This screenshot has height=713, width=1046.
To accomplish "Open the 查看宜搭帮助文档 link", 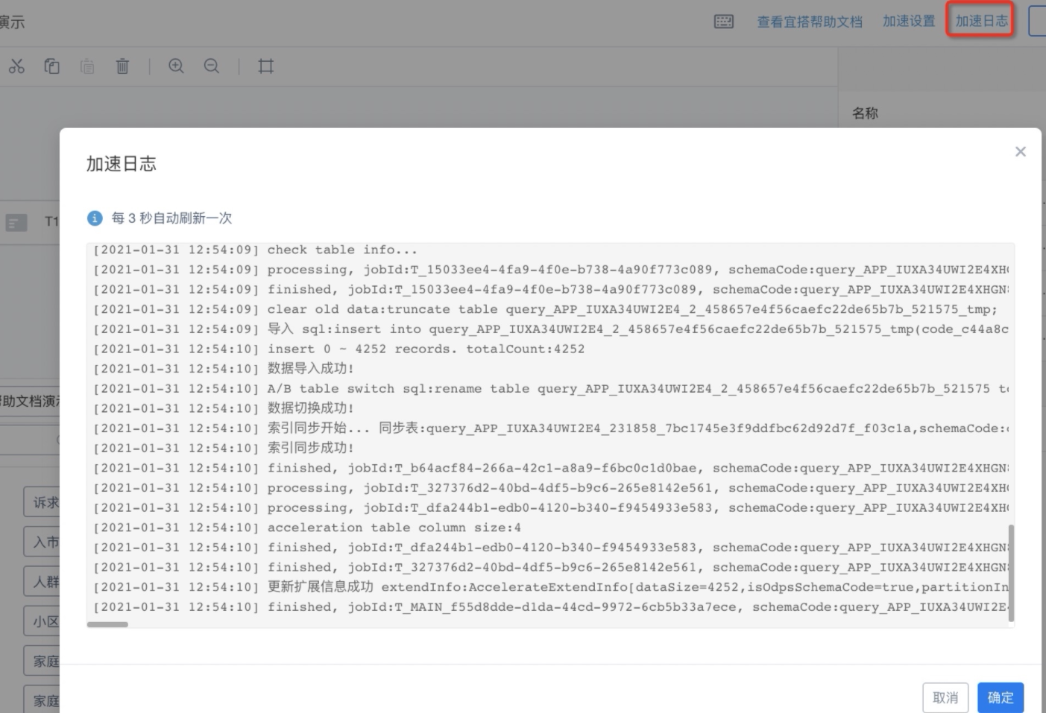I will [810, 22].
